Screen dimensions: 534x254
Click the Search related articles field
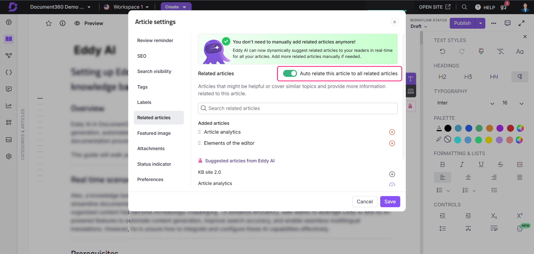point(298,108)
